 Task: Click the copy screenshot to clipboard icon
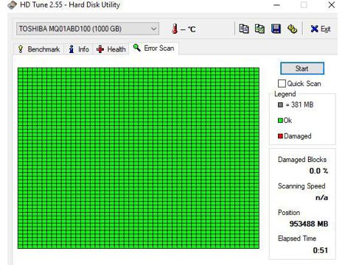(259, 29)
